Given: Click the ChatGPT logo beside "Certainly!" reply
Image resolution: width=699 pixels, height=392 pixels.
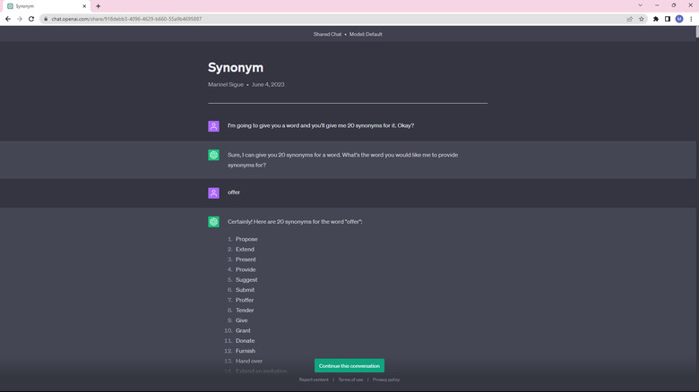Looking at the screenshot, I should point(213,222).
